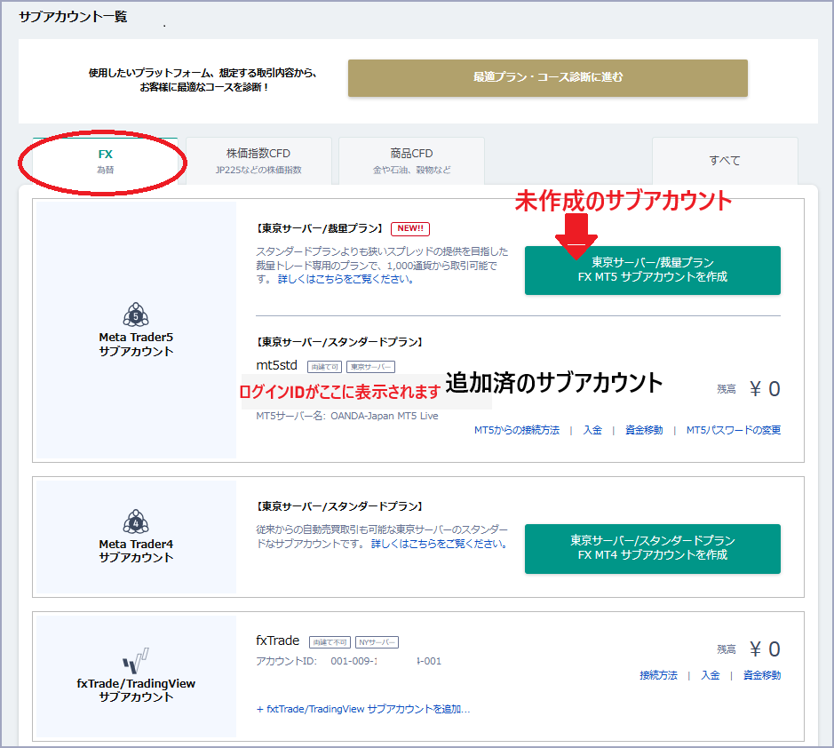Viewport: 834px width, 748px height.
Task: Click 入金 for the fxTrade account
Action: [x=710, y=675]
